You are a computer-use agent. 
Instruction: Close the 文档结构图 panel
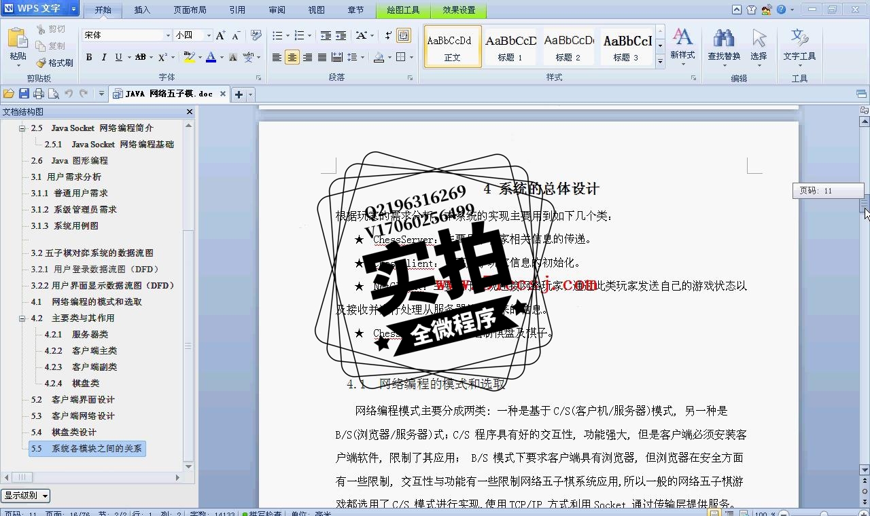(x=190, y=111)
